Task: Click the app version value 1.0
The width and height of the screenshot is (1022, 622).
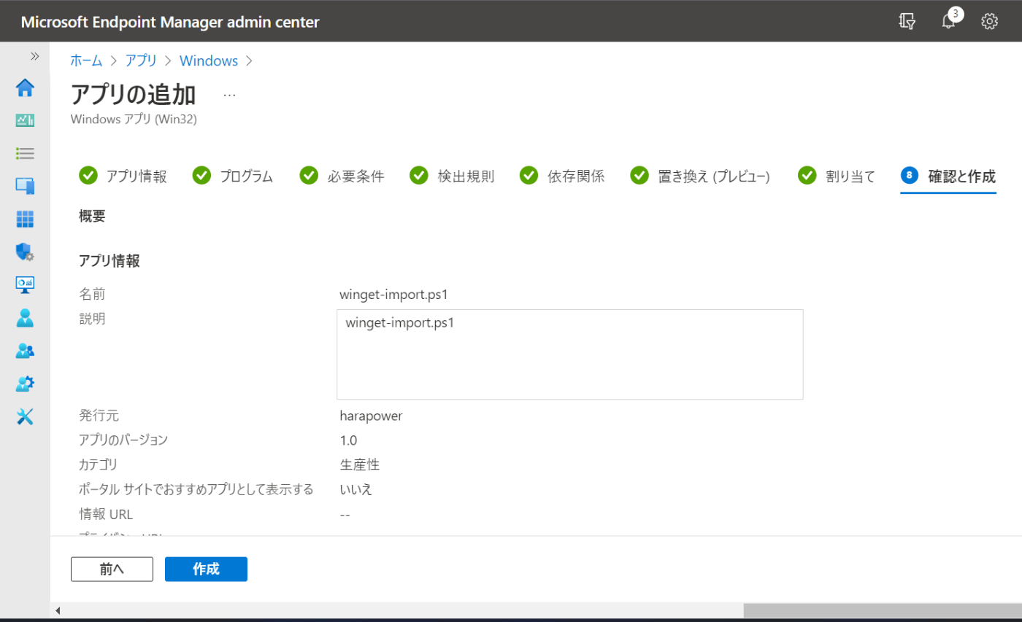Action: tap(348, 440)
